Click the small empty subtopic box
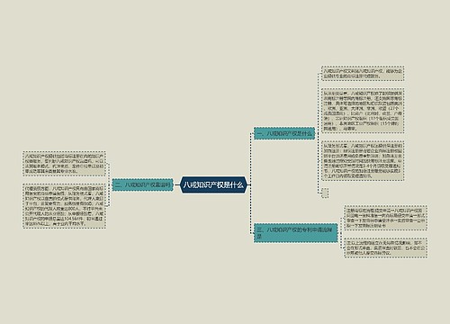 point(325,193)
